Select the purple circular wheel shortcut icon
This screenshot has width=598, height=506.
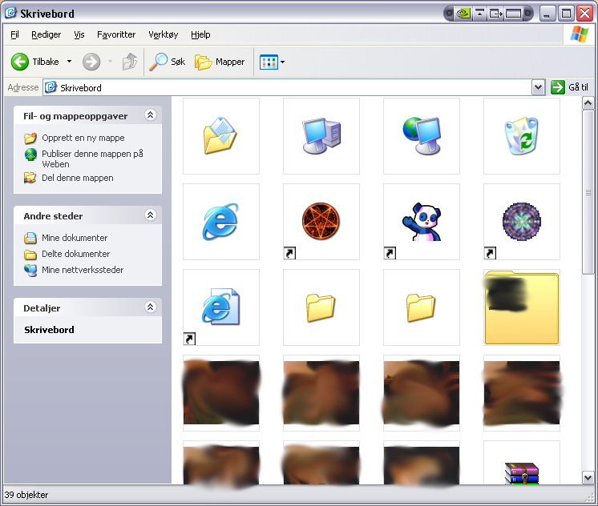pyautogui.click(x=521, y=221)
